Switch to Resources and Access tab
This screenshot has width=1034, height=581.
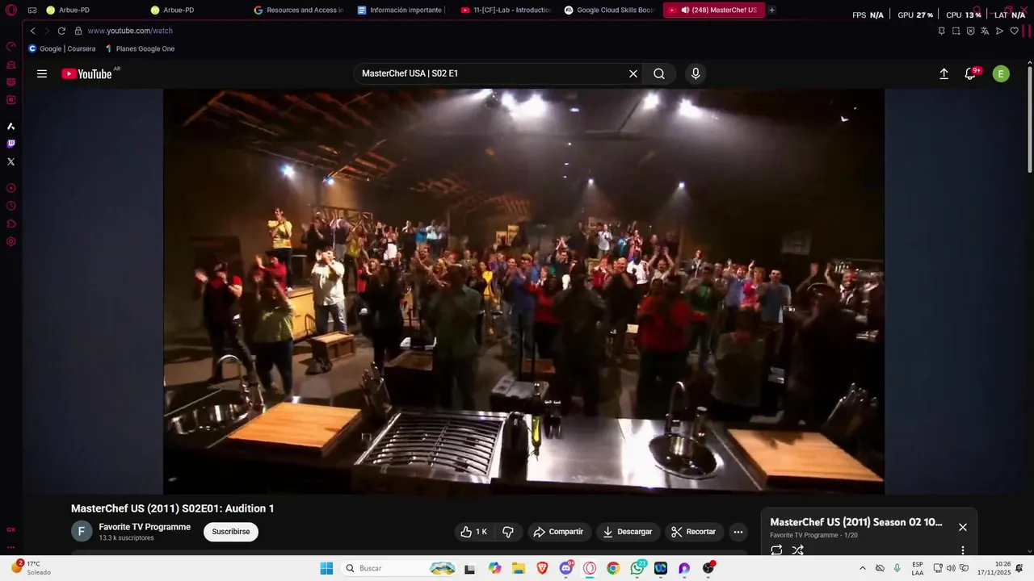(300, 10)
